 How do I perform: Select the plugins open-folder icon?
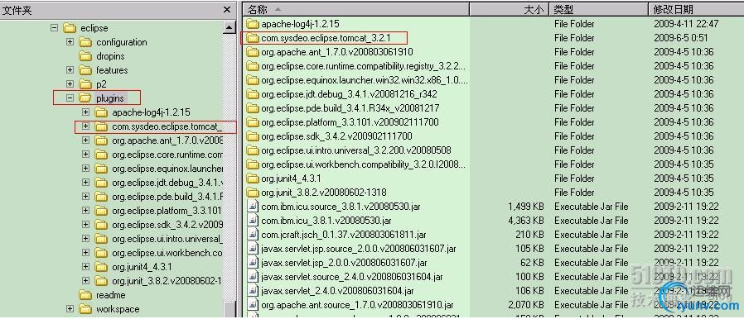85,98
